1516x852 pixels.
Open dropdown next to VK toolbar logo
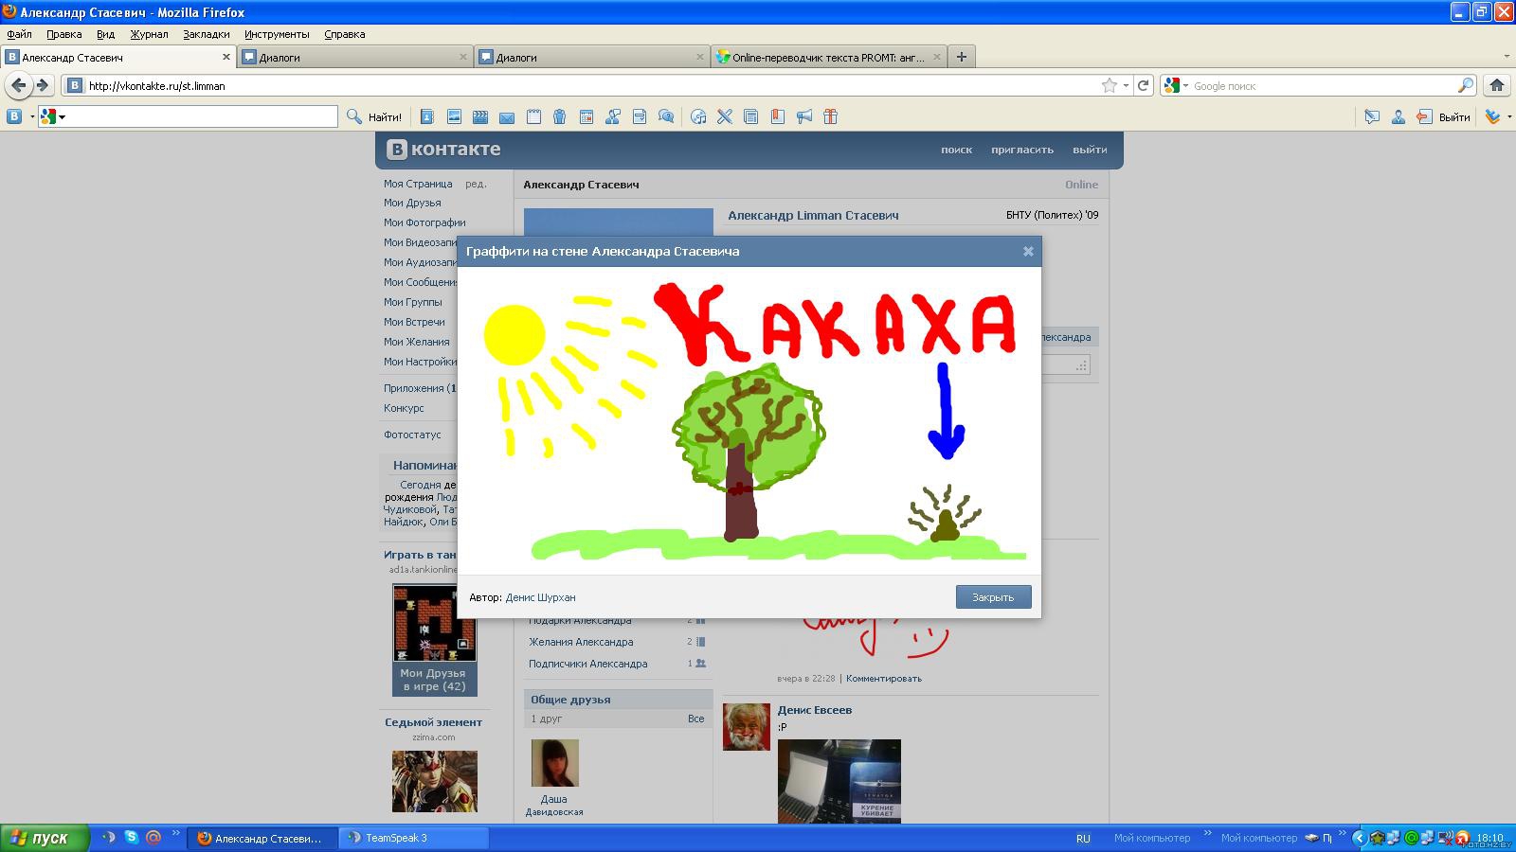[x=31, y=116]
